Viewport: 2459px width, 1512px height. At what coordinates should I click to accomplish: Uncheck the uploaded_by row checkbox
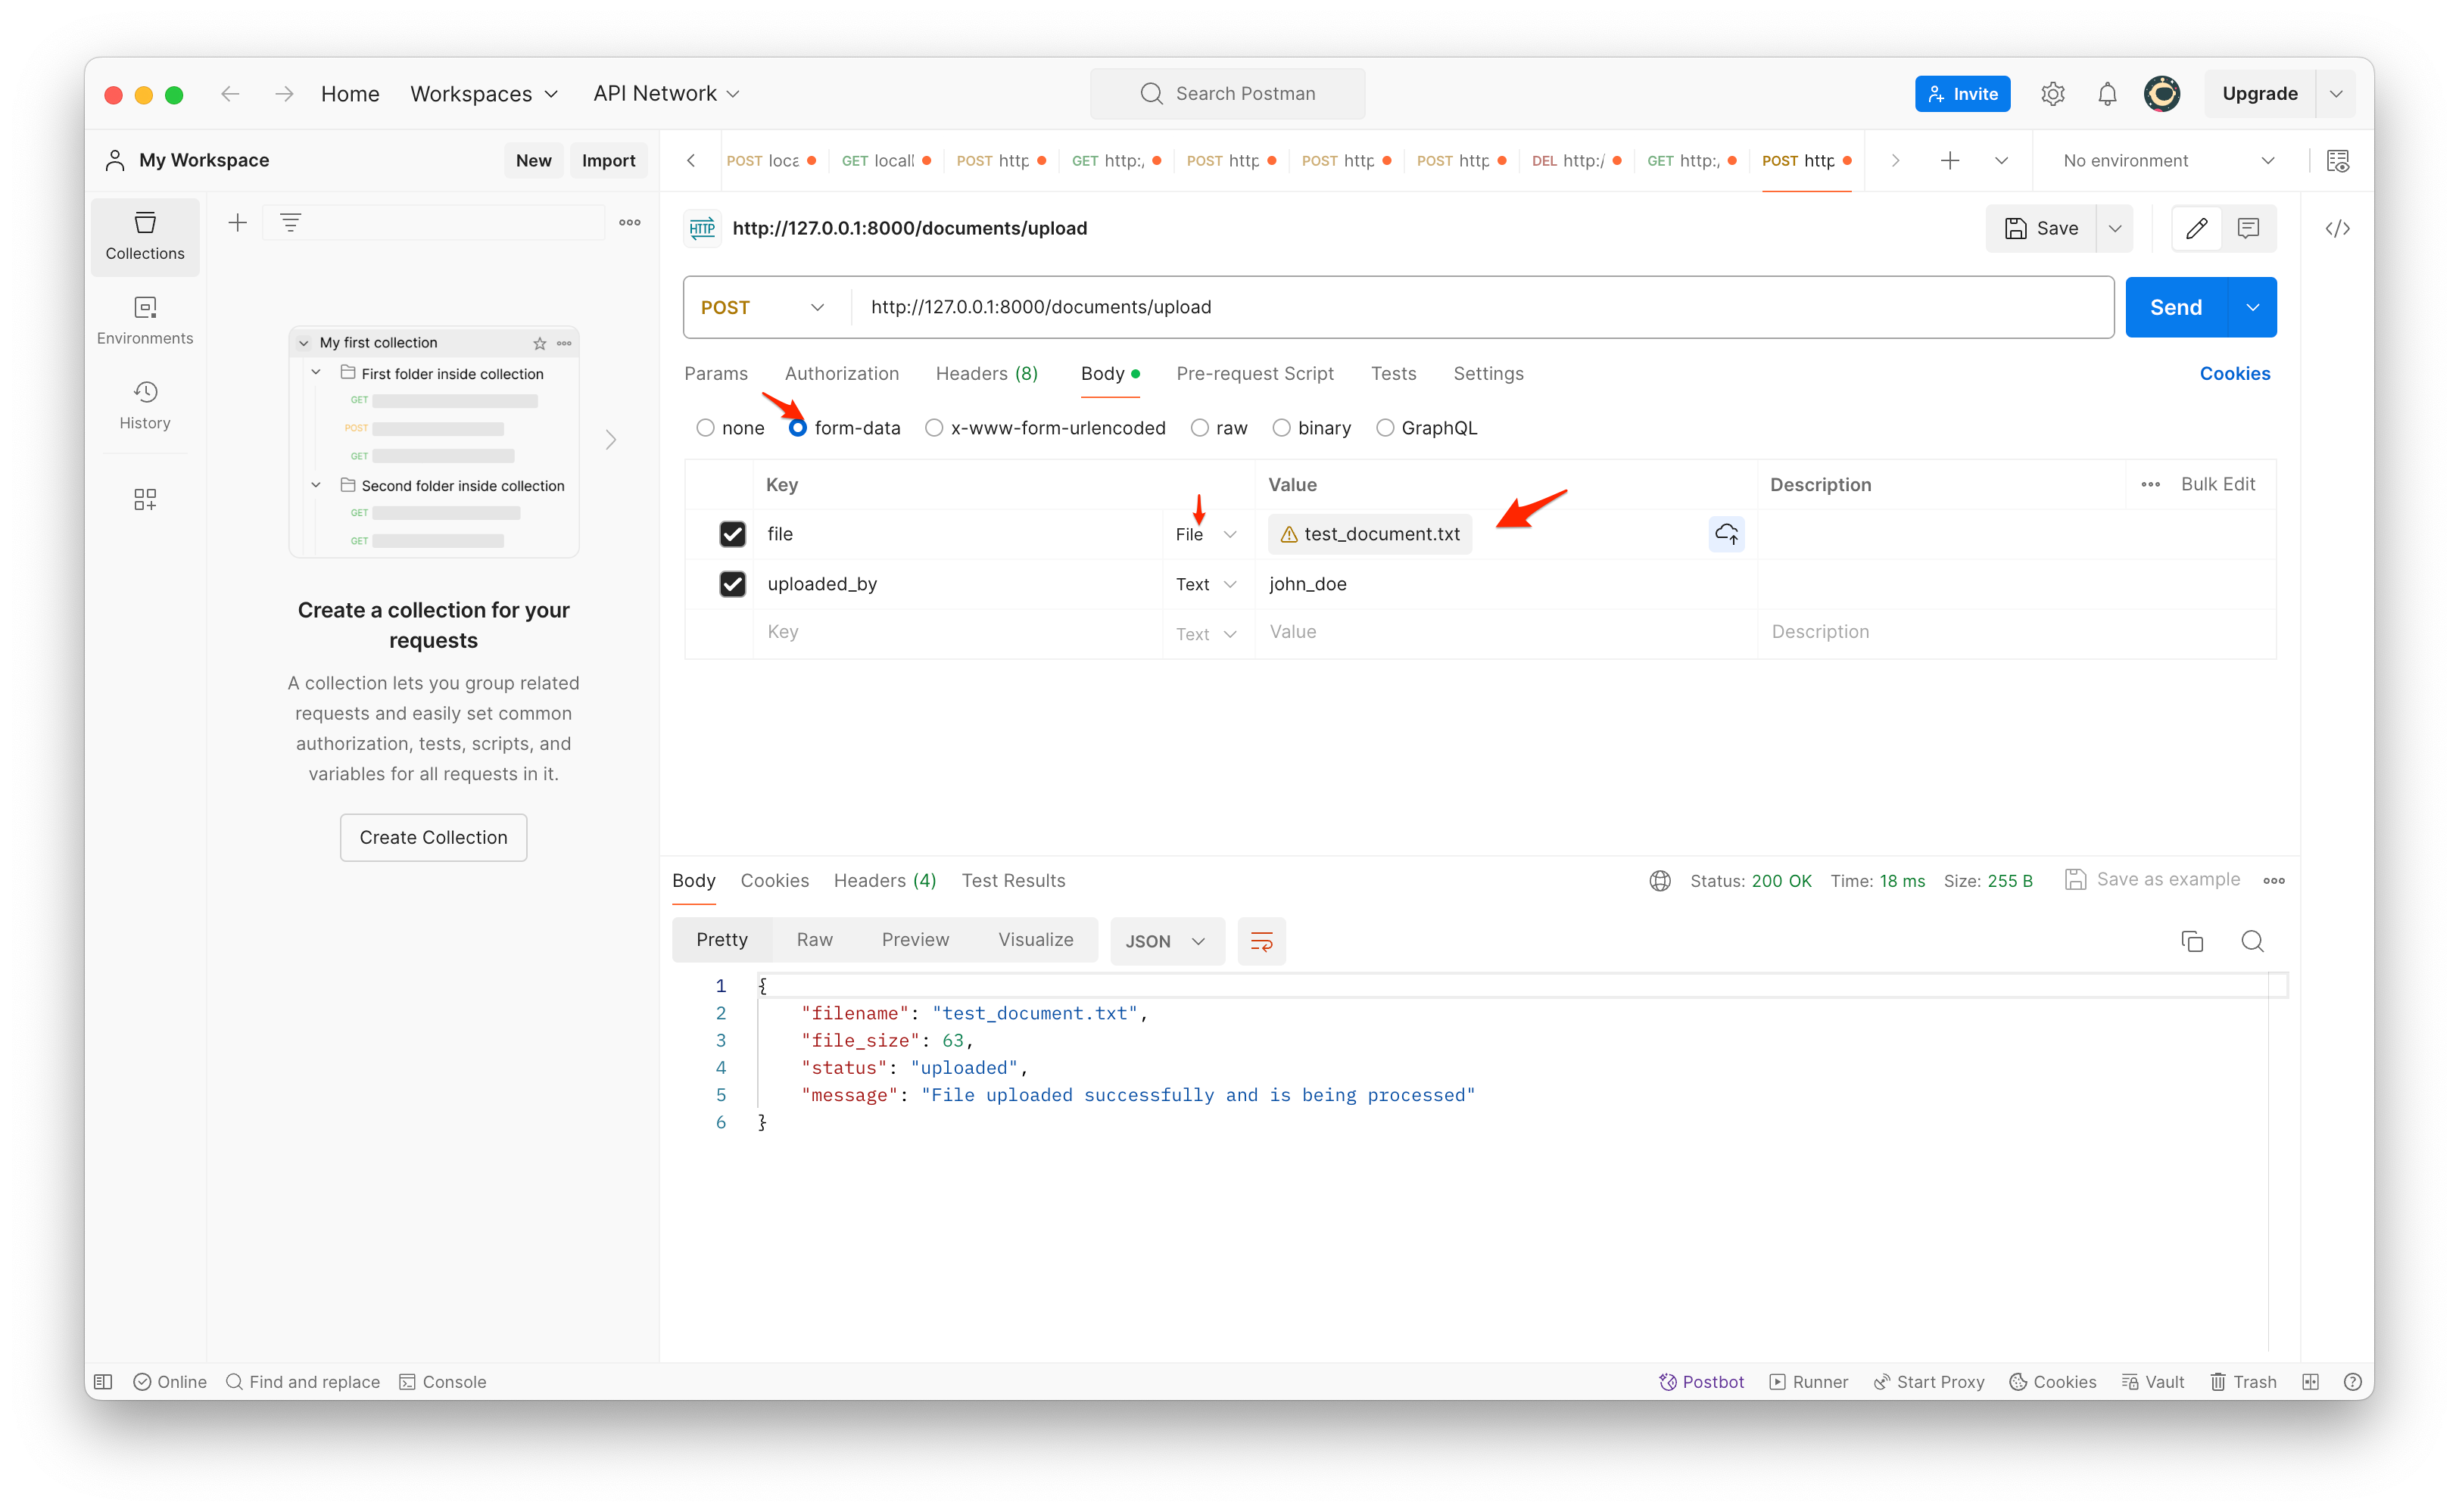[732, 584]
